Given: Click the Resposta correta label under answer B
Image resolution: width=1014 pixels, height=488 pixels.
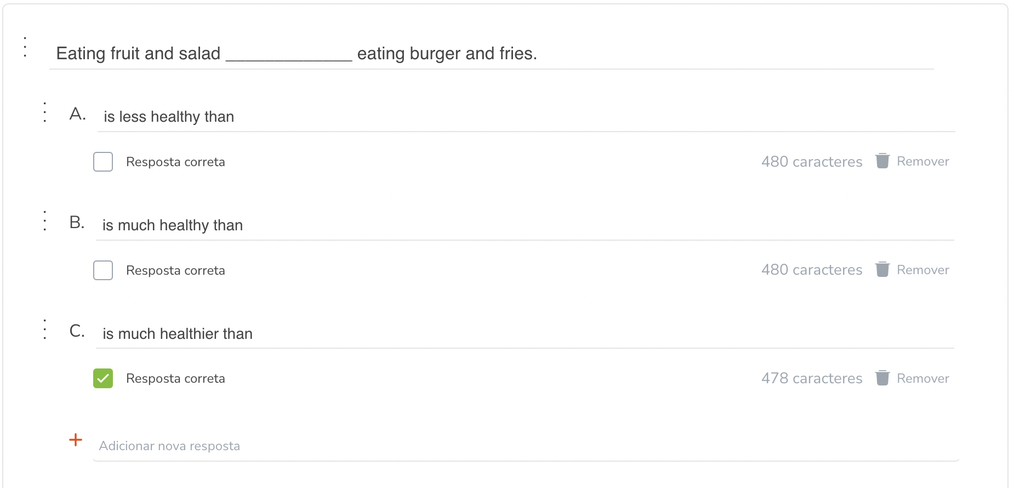Looking at the screenshot, I should 175,271.
